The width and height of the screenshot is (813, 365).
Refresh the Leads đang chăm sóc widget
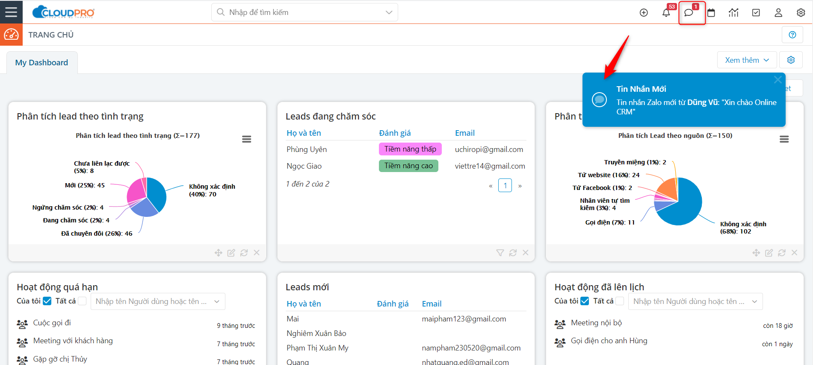pyautogui.click(x=513, y=253)
